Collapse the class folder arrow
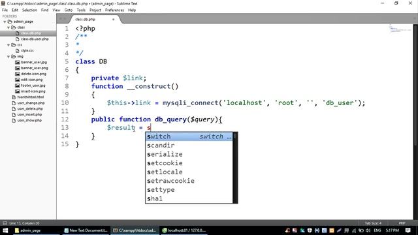This screenshot has height=235, width=418. coord(8,27)
